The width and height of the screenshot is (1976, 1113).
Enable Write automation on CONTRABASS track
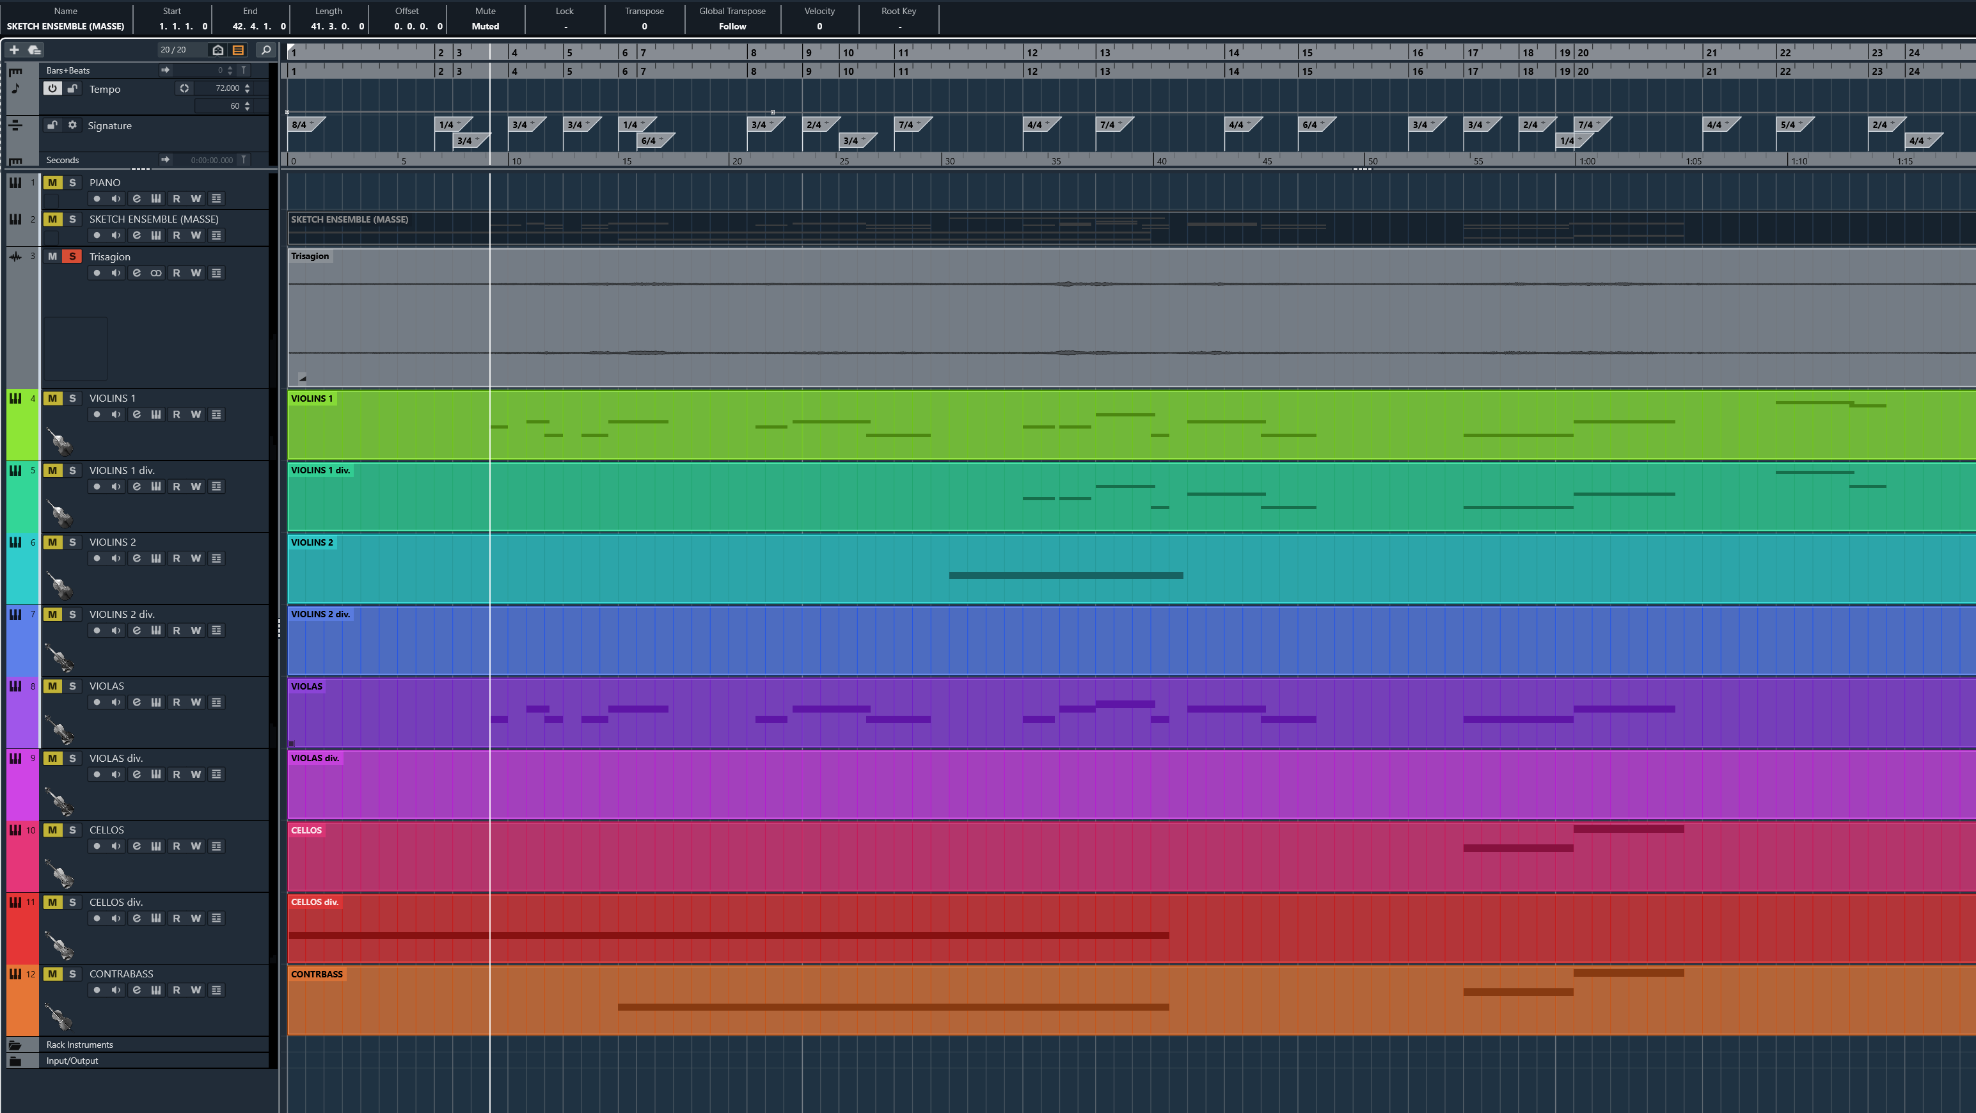pyautogui.click(x=196, y=990)
